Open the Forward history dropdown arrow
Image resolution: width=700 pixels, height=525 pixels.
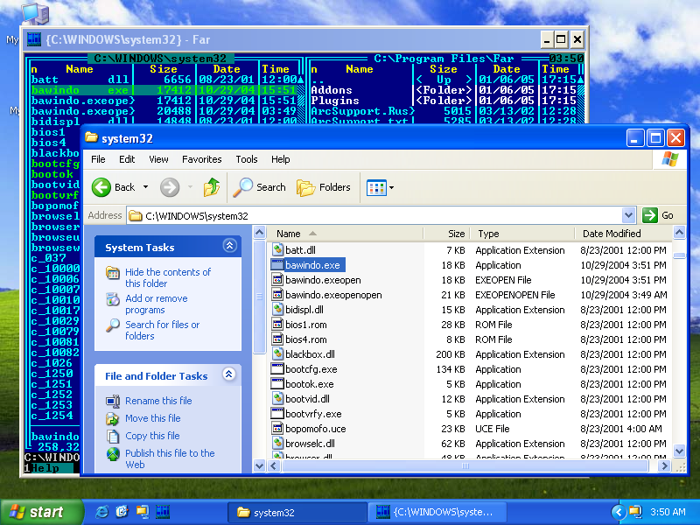(x=190, y=187)
